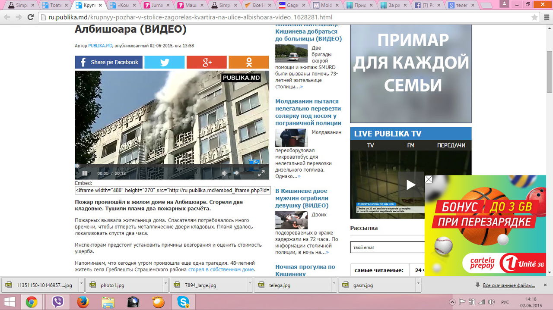Open article 'В Кишиневе двое мужчин ограбили девушку'
The height and width of the screenshot is (310, 553).
[x=302, y=198]
